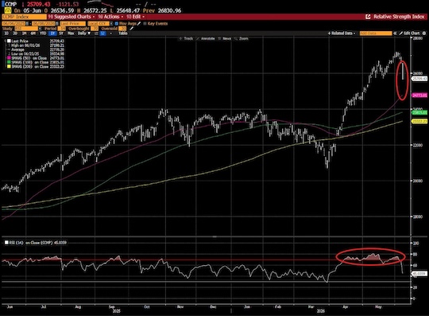
Task: Select the 3D time range
Action: (x=15, y=33)
